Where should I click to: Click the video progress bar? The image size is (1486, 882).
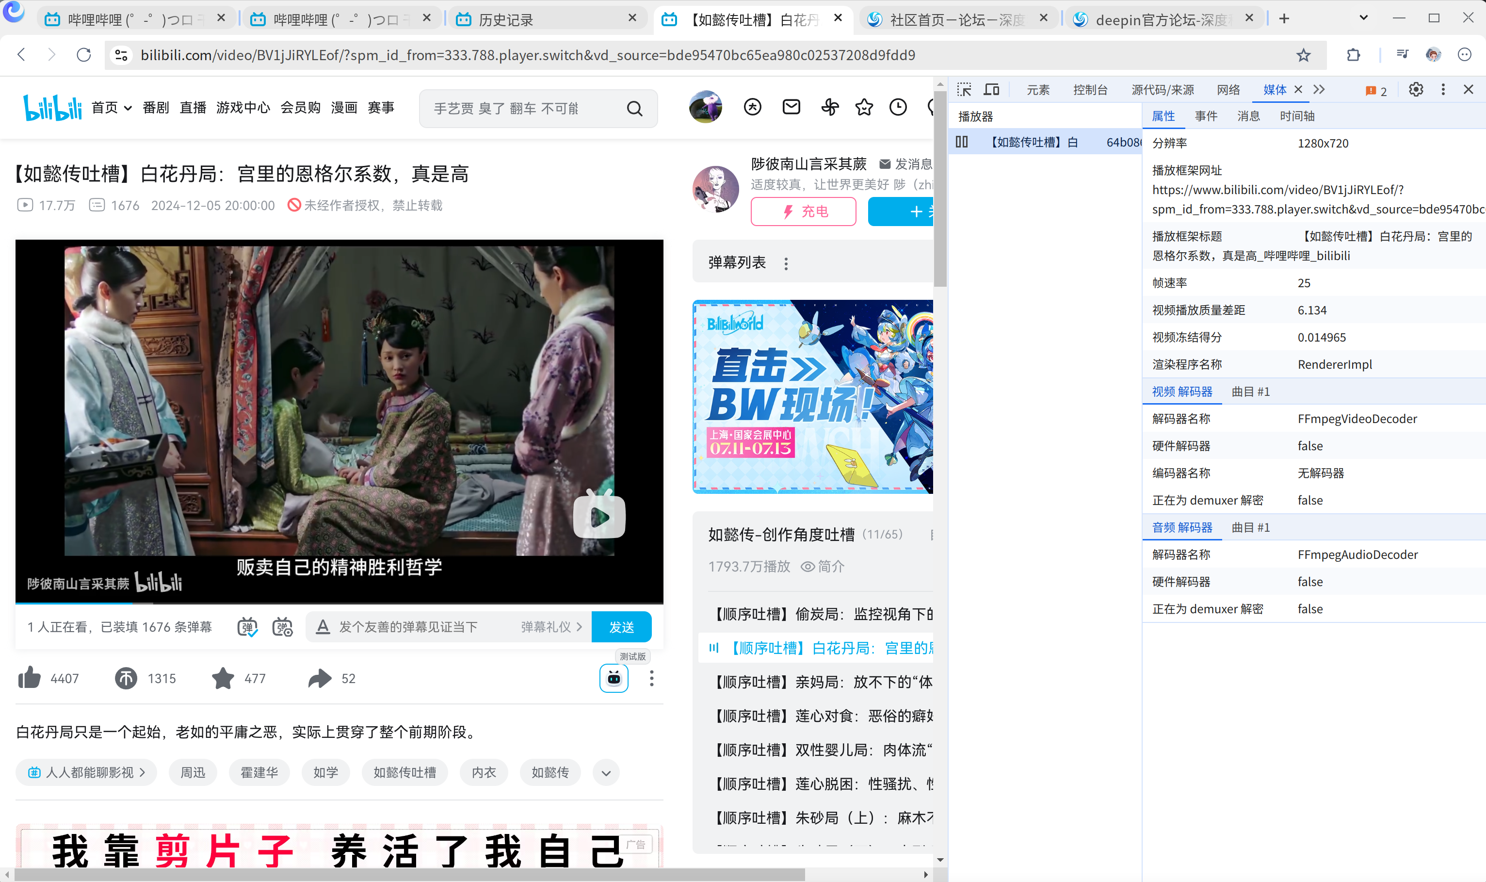pos(339,603)
